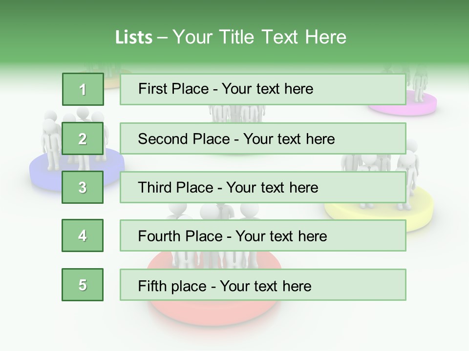Select the number 4 box
Image resolution: width=469 pixels, height=351 pixels.
pos(83,235)
